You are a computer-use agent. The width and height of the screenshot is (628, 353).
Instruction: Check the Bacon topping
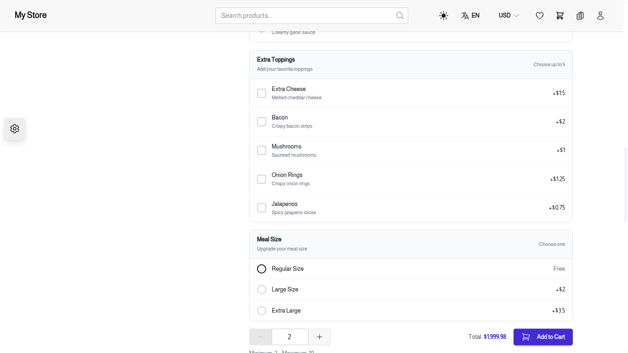coord(262,121)
